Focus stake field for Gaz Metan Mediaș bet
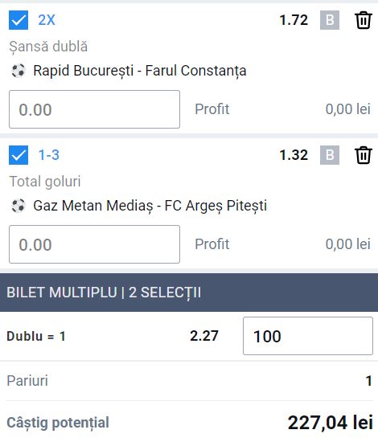The height and width of the screenshot is (442, 378). (x=95, y=244)
